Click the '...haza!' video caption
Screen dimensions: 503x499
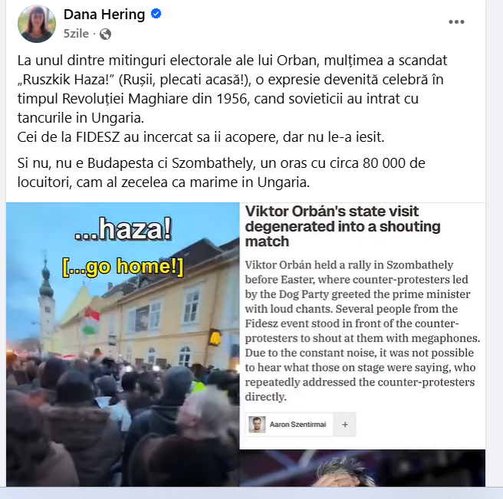(123, 228)
